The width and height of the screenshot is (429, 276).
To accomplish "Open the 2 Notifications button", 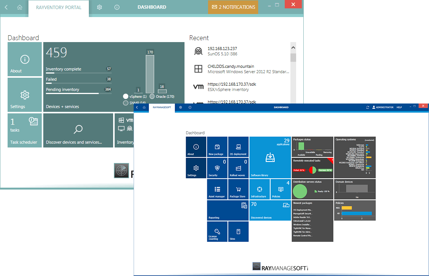I will click(x=233, y=7).
